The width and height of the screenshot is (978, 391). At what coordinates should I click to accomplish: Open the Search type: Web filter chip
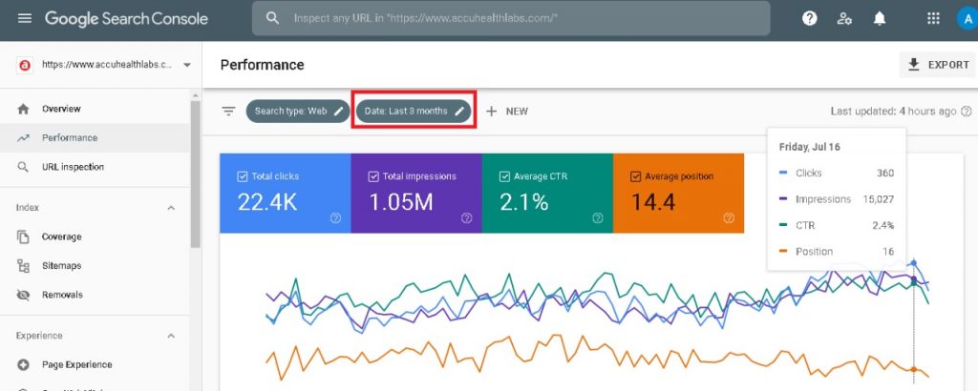(x=298, y=112)
